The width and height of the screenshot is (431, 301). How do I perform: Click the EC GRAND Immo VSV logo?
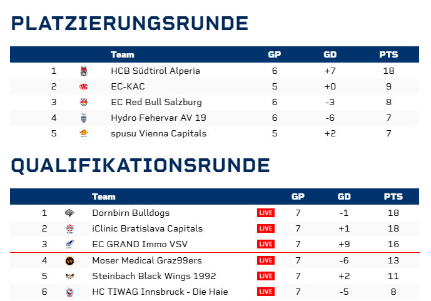tap(70, 244)
